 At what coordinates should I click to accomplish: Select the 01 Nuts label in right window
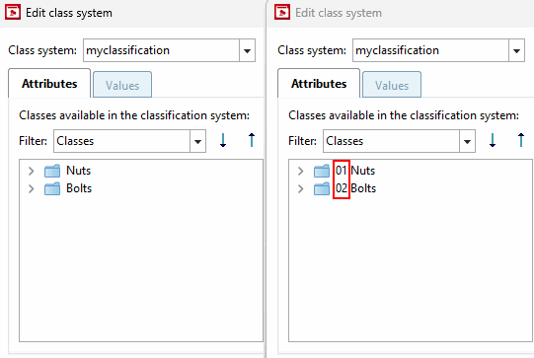pyautogui.click(x=355, y=171)
